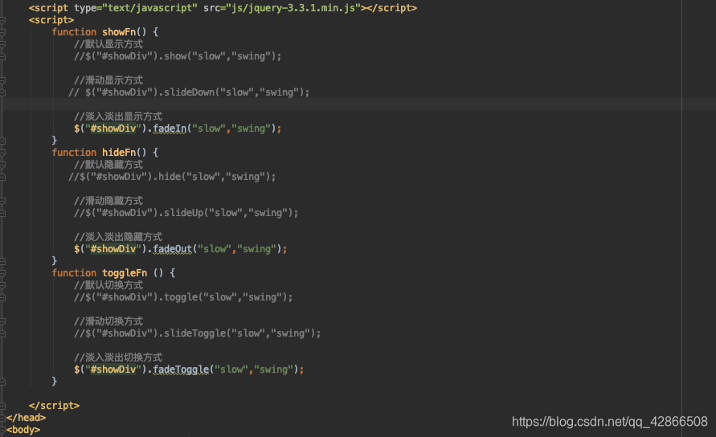Viewport: 716px width, 437px height.
Task: Click the <body> opening tag
Action: coord(23,430)
